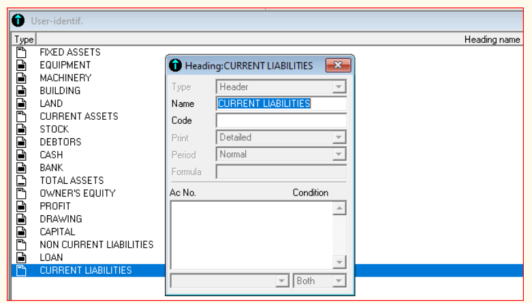
Task: Click inside the Ac No. list box
Action: (x=251, y=235)
